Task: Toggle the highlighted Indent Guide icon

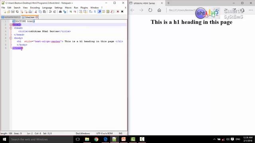Action: coord(99,12)
